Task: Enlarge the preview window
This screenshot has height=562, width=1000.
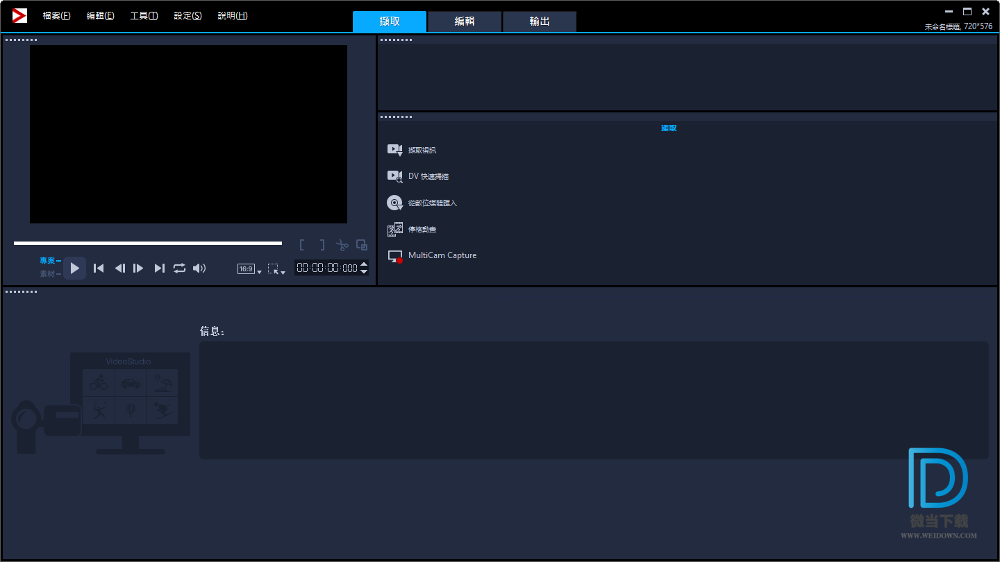Action: click(362, 245)
